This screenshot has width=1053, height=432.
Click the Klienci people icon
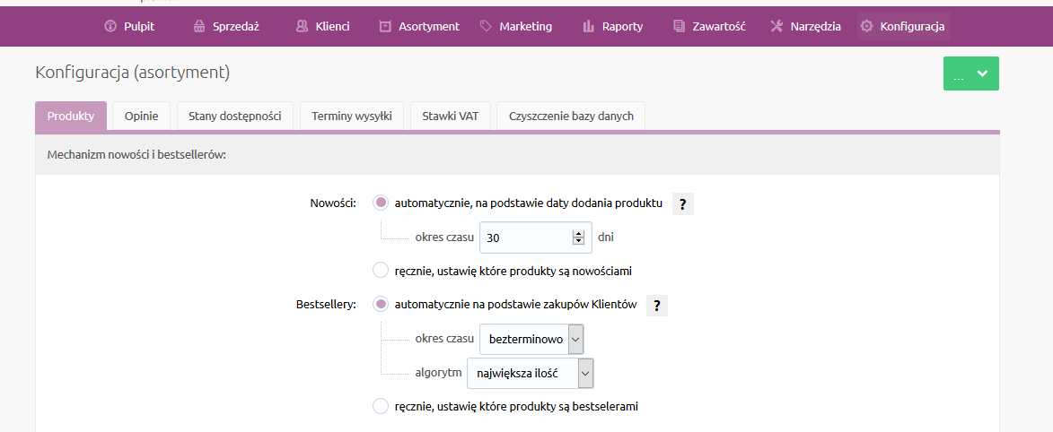pos(303,26)
